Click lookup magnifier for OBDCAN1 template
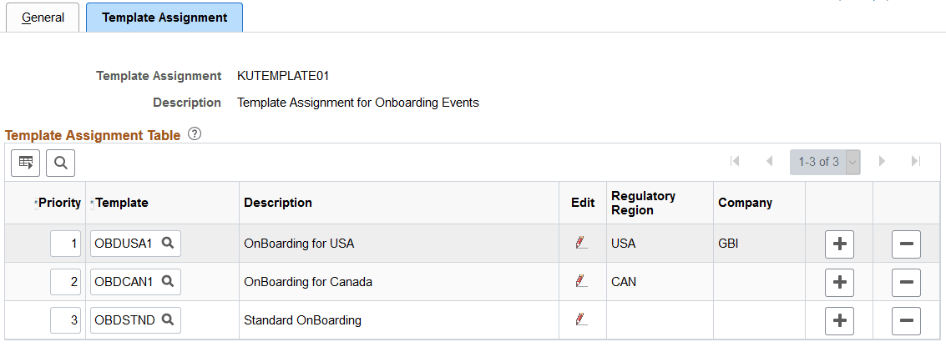The image size is (946, 347). click(x=167, y=281)
